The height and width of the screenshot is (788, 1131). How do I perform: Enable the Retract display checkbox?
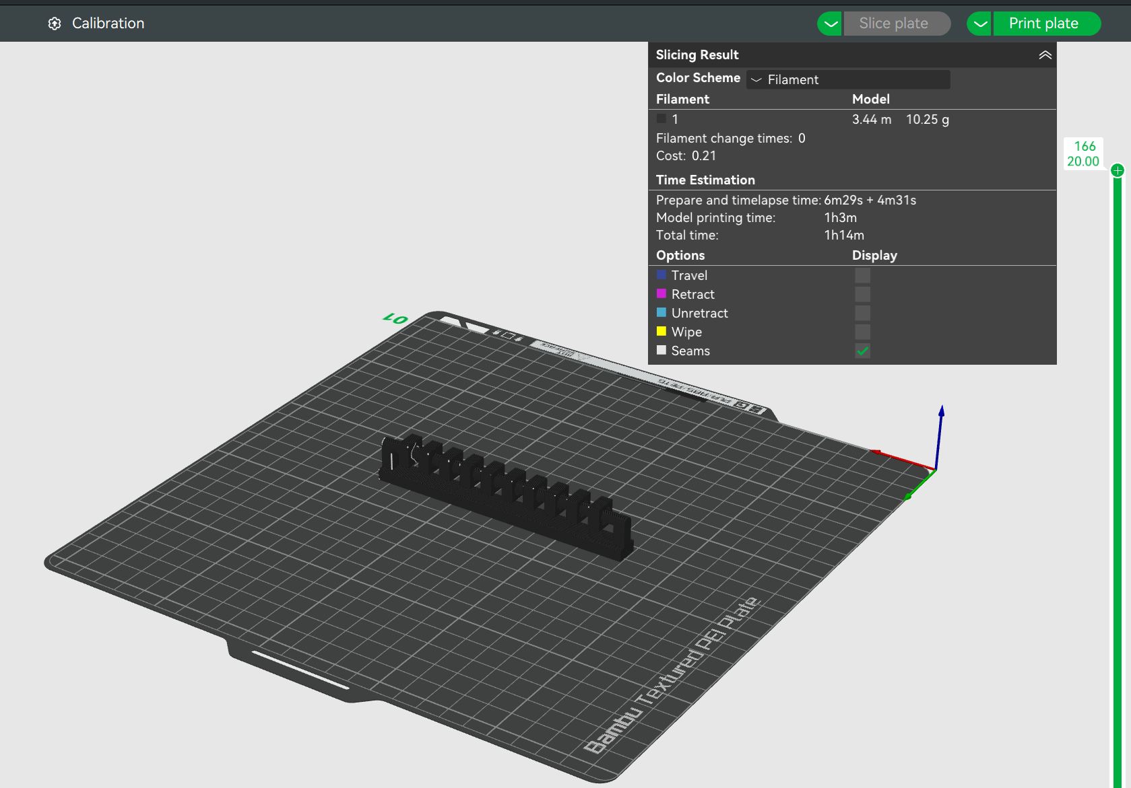tap(862, 294)
